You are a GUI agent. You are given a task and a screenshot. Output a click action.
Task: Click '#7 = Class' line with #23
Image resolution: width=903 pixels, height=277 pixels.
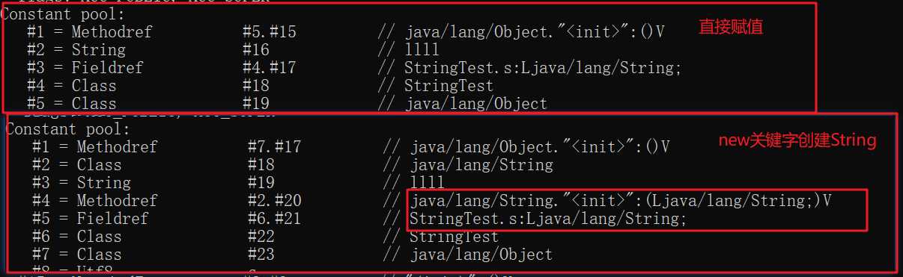(292, 255)
